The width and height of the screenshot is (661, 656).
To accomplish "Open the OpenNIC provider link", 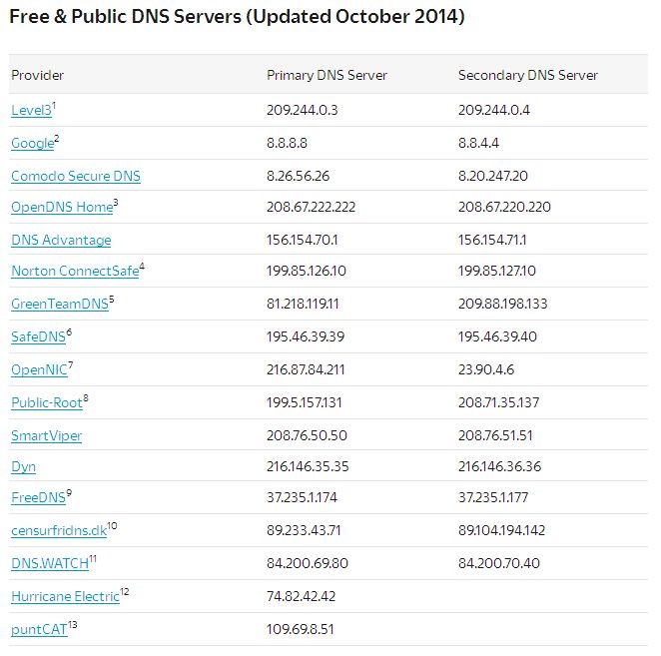I will [39, 369].
